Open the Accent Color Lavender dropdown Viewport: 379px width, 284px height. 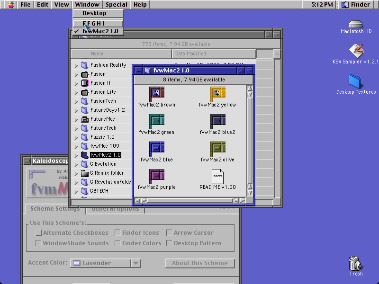[105, 263]
